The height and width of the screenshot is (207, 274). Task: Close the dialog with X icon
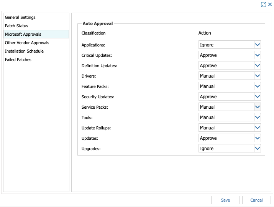[270, 4]
